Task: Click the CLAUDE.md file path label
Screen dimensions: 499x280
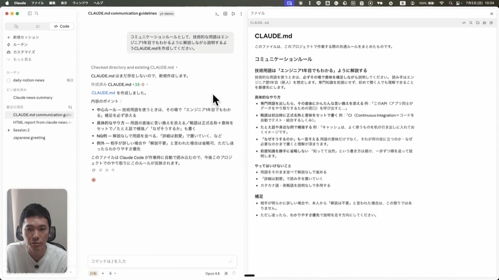Action: click(x=259, y=23)
